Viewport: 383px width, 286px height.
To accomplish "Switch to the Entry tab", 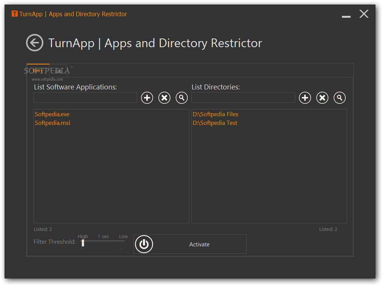I will click(x=38, y=71).
